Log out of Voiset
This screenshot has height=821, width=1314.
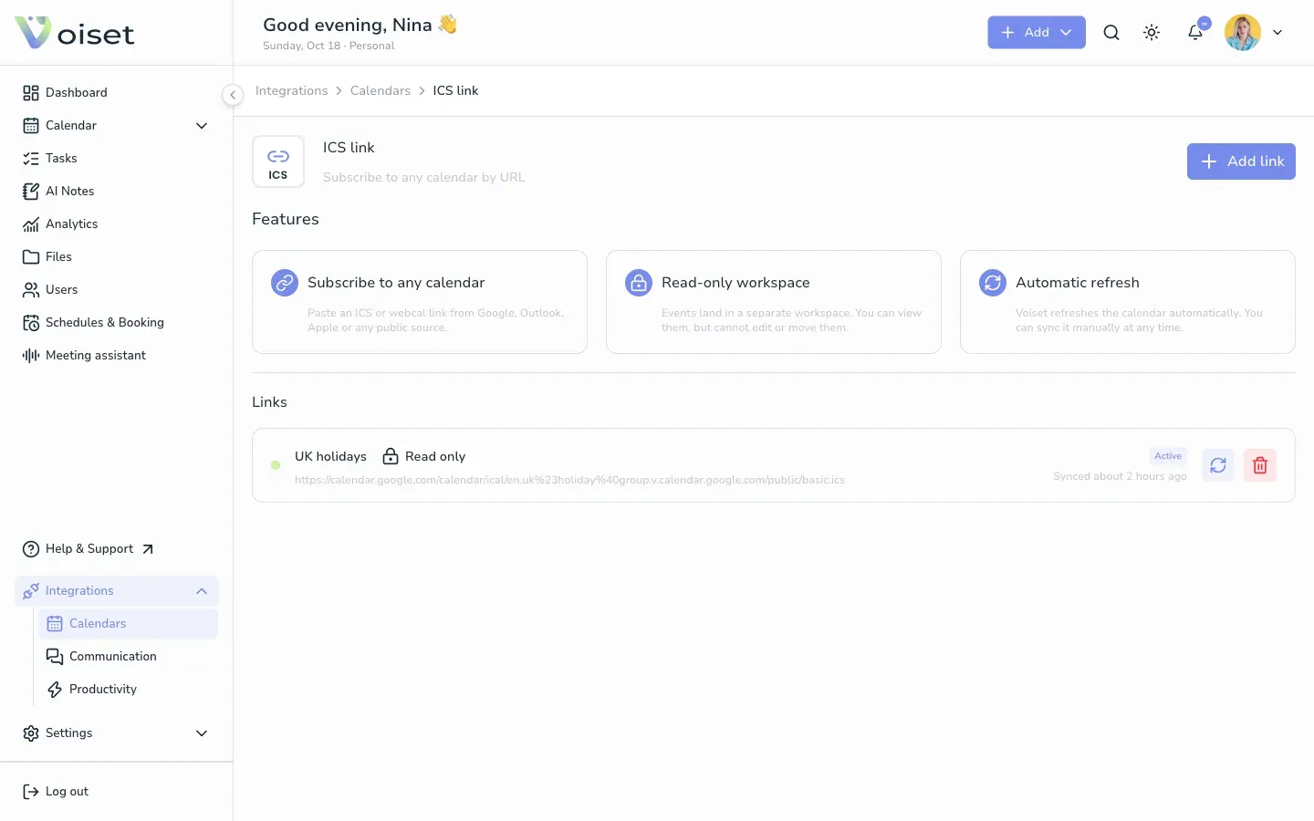tap(56, 791)
